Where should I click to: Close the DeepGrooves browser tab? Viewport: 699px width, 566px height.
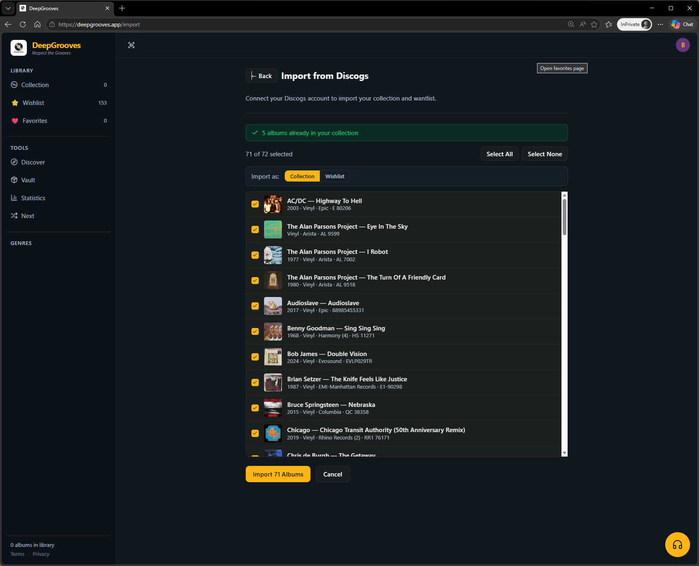point(107,8)
